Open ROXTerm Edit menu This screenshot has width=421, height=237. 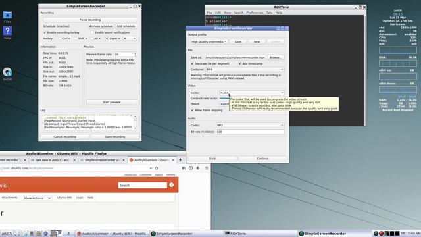(x=218, y=13)
